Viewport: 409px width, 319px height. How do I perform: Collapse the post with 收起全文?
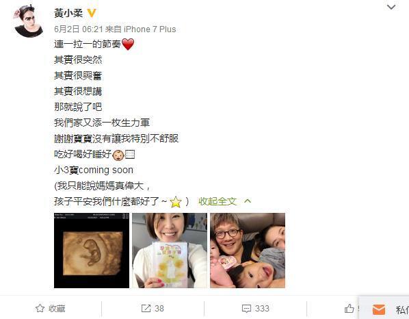[x=217, y=201]
